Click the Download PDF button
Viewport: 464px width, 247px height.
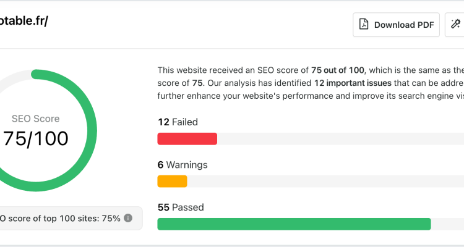(x=396, y=25)
